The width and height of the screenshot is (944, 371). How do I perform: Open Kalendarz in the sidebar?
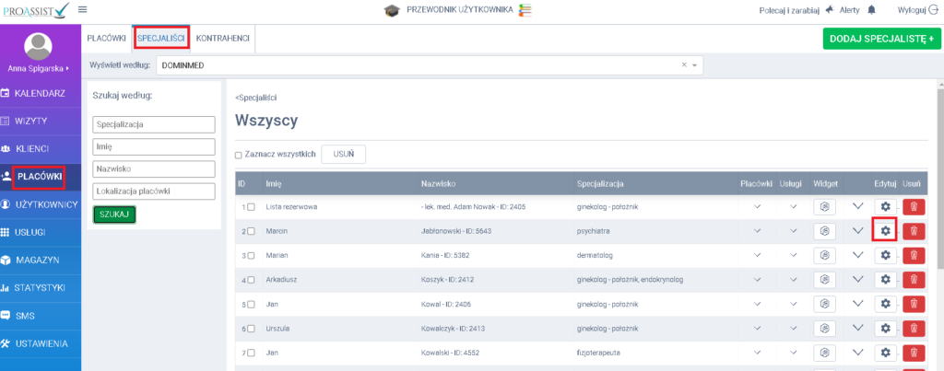[40, 93]
